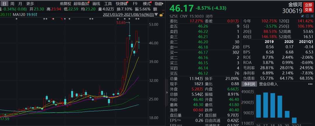The image size is (315, 126).
Task: Switch chart to daily 日 period
Action: 4,4
